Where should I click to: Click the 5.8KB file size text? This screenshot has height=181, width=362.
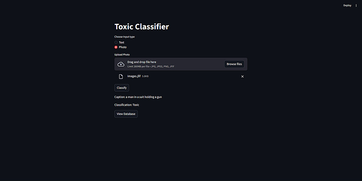tap(145, 76)
